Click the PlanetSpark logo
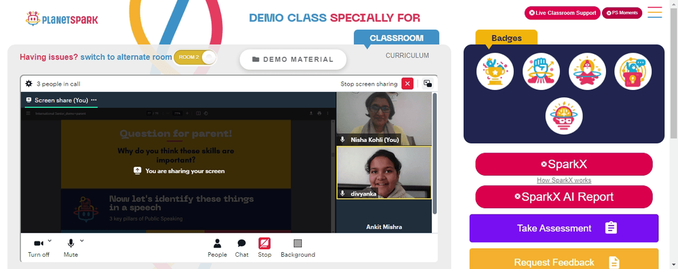This screenshot has width=678, height=269. tap(62, 18)
